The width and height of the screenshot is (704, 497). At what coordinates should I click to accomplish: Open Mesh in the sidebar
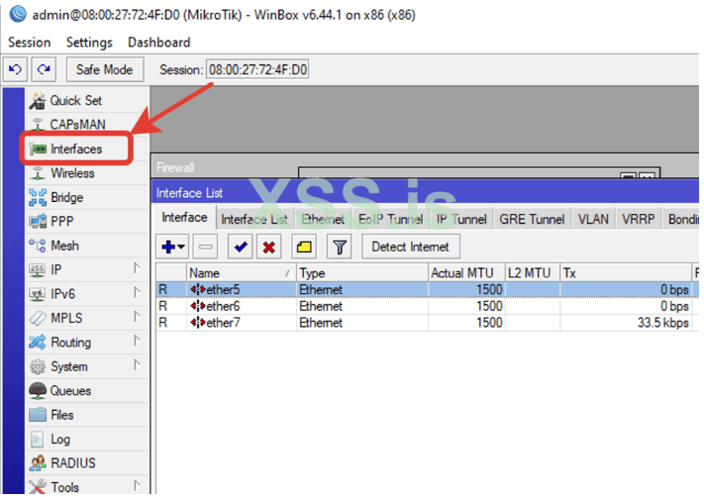[x=87, y=246]
